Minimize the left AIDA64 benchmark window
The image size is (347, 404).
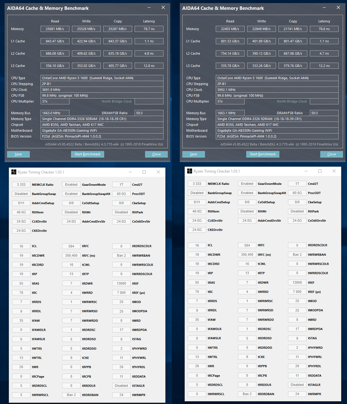149,8
